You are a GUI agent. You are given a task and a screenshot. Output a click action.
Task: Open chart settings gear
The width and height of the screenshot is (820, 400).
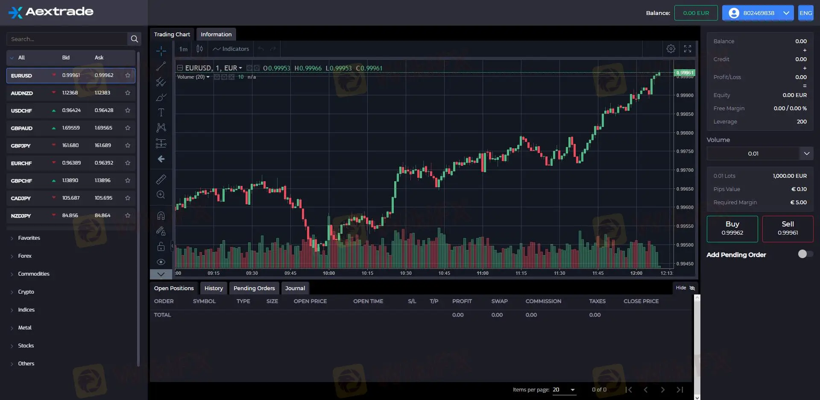tap(670, 49)
